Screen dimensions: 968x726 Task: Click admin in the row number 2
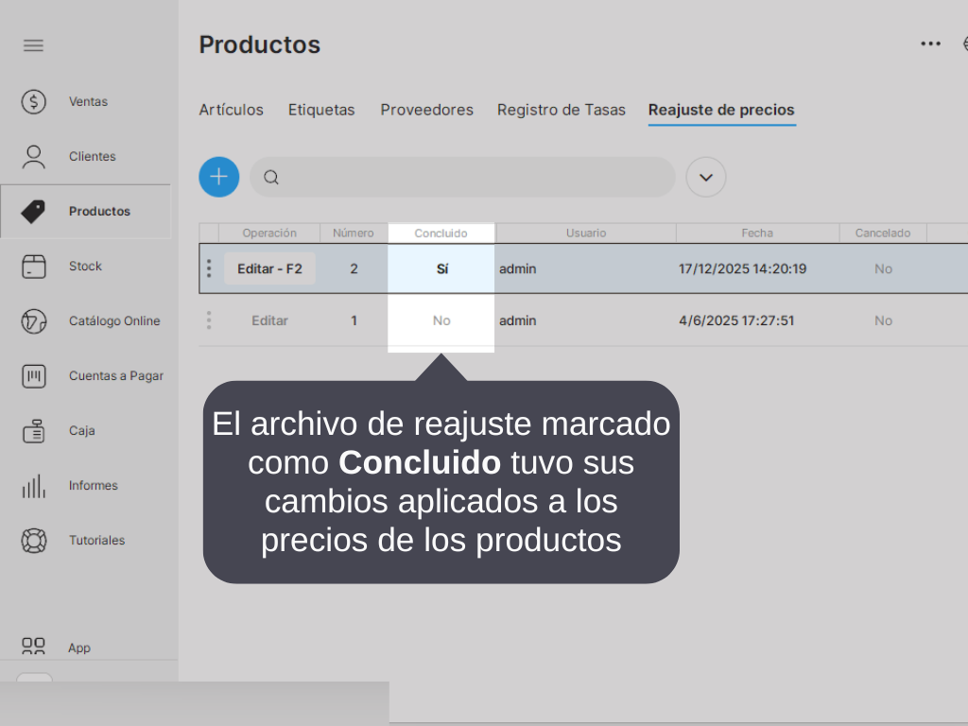[x=517, y=268]
